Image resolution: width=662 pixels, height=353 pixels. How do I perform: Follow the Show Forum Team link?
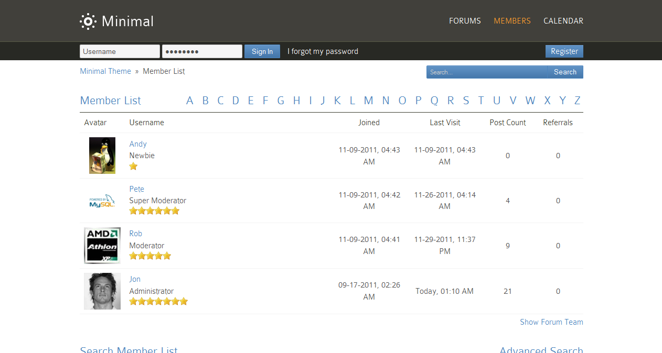tap(551, 322)
